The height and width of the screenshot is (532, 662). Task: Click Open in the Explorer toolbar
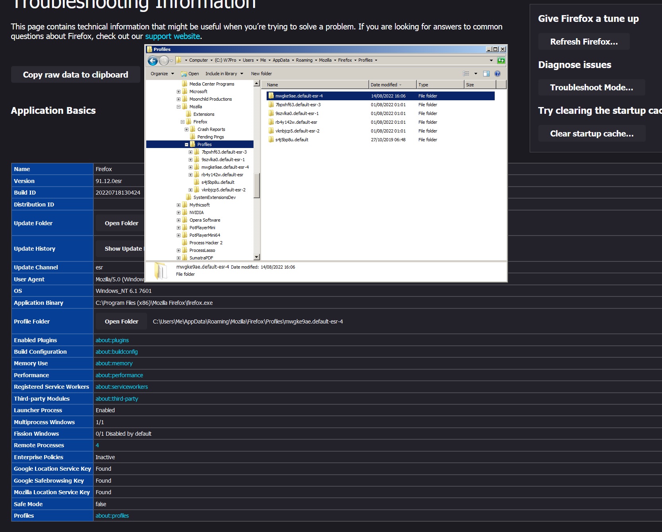(190, 74)
